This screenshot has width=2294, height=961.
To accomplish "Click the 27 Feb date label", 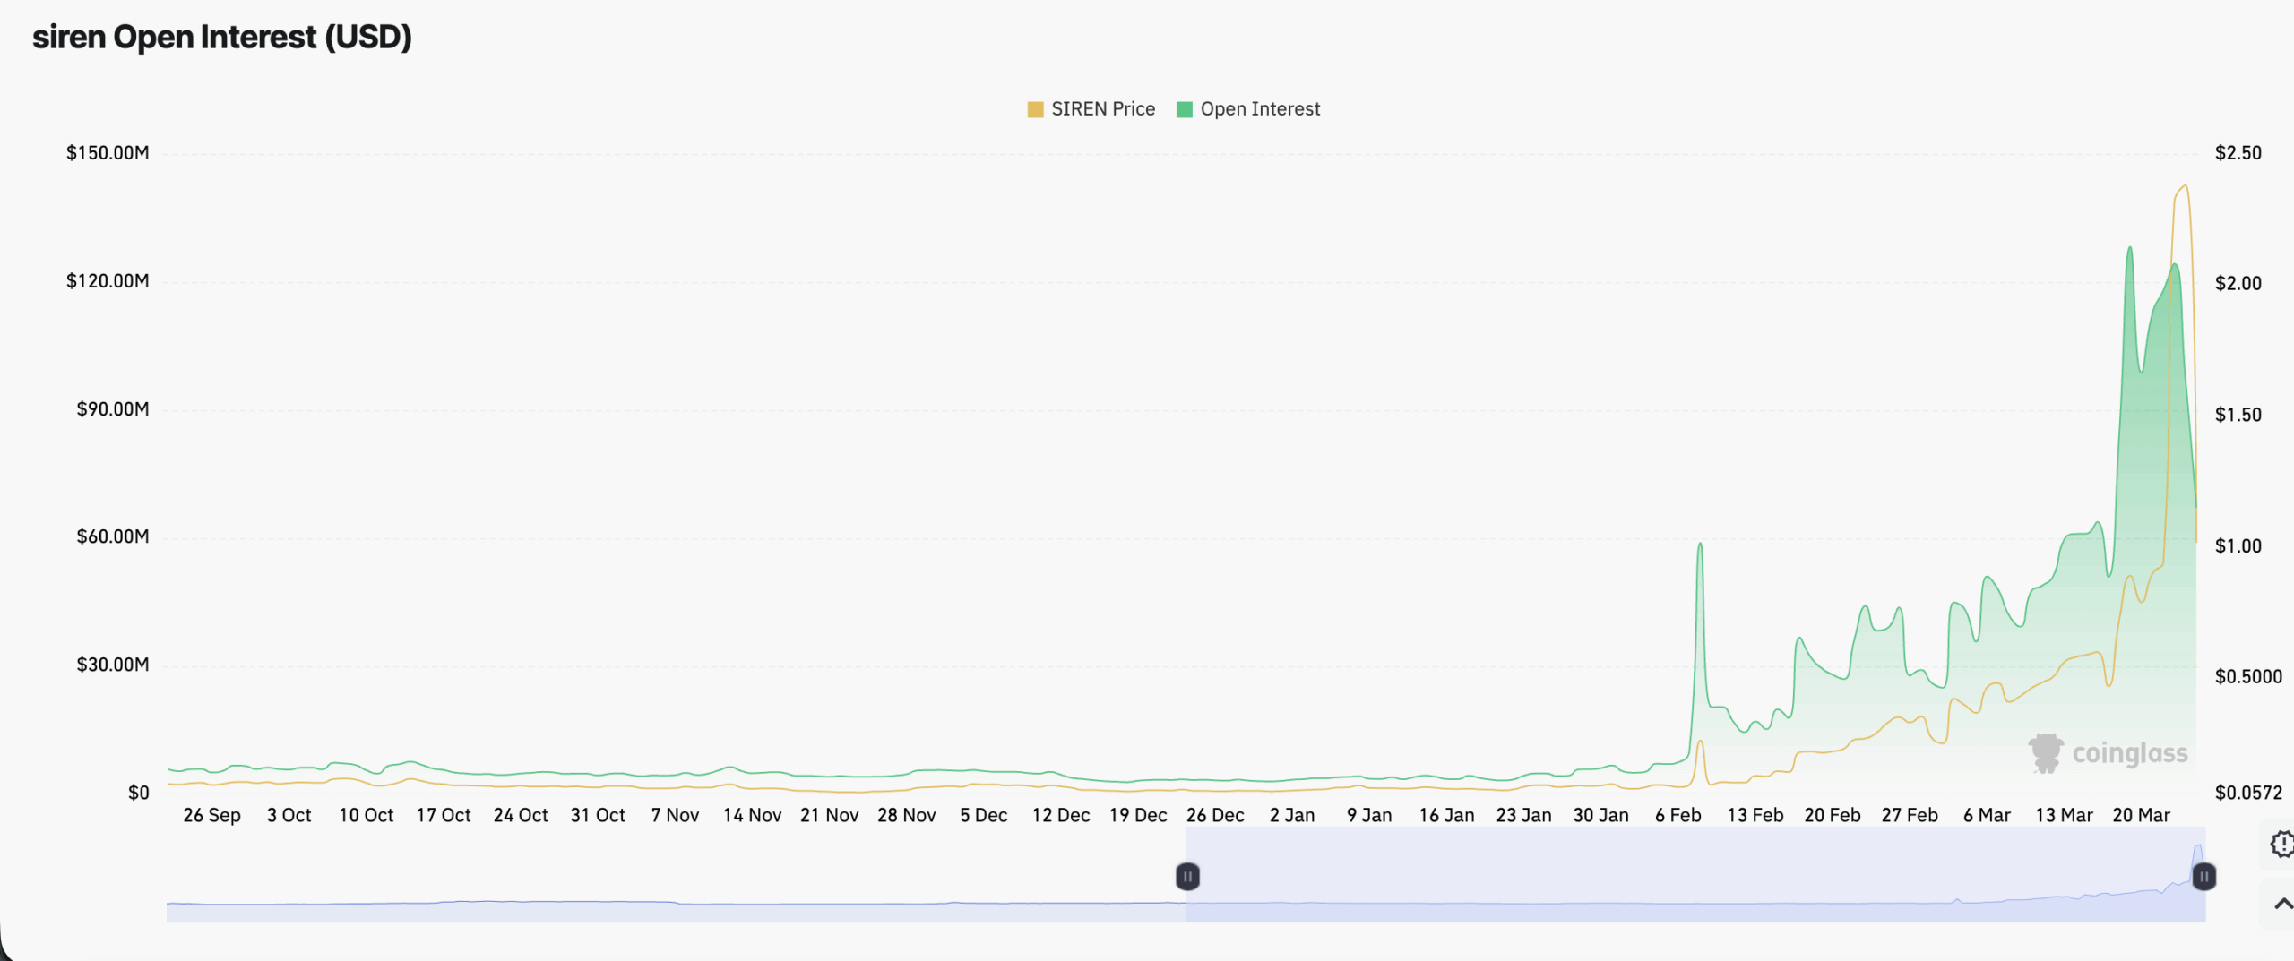I will pos(1909,816).
